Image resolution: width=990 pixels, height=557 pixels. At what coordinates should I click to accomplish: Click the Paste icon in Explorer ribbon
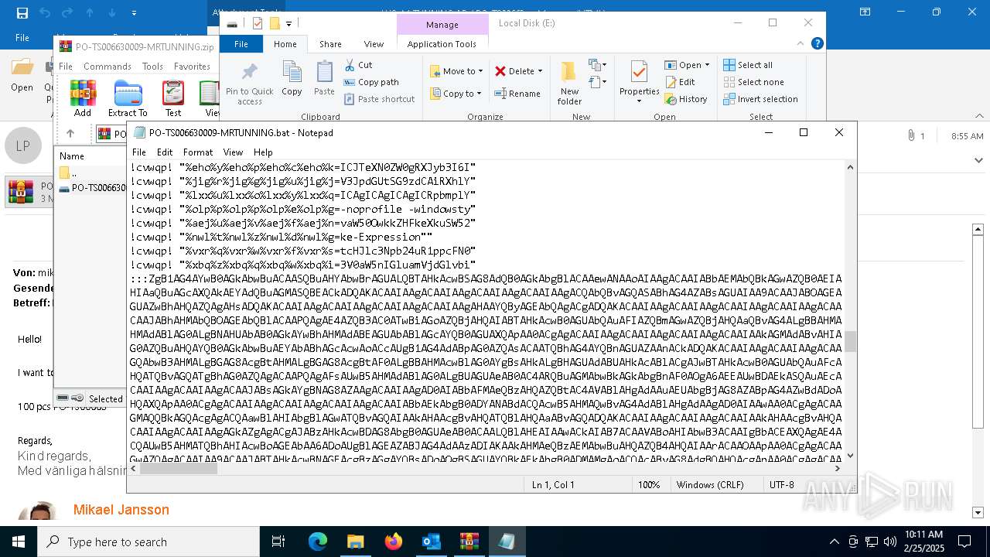324,79
